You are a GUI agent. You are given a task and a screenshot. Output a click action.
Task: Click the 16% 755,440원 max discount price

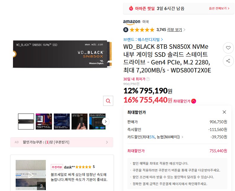(x=148, y=100)
